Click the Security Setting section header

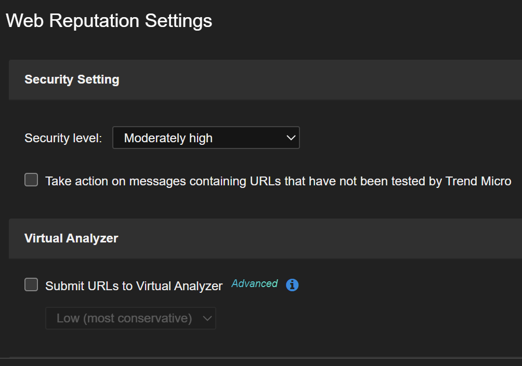[x=72, y=79]
